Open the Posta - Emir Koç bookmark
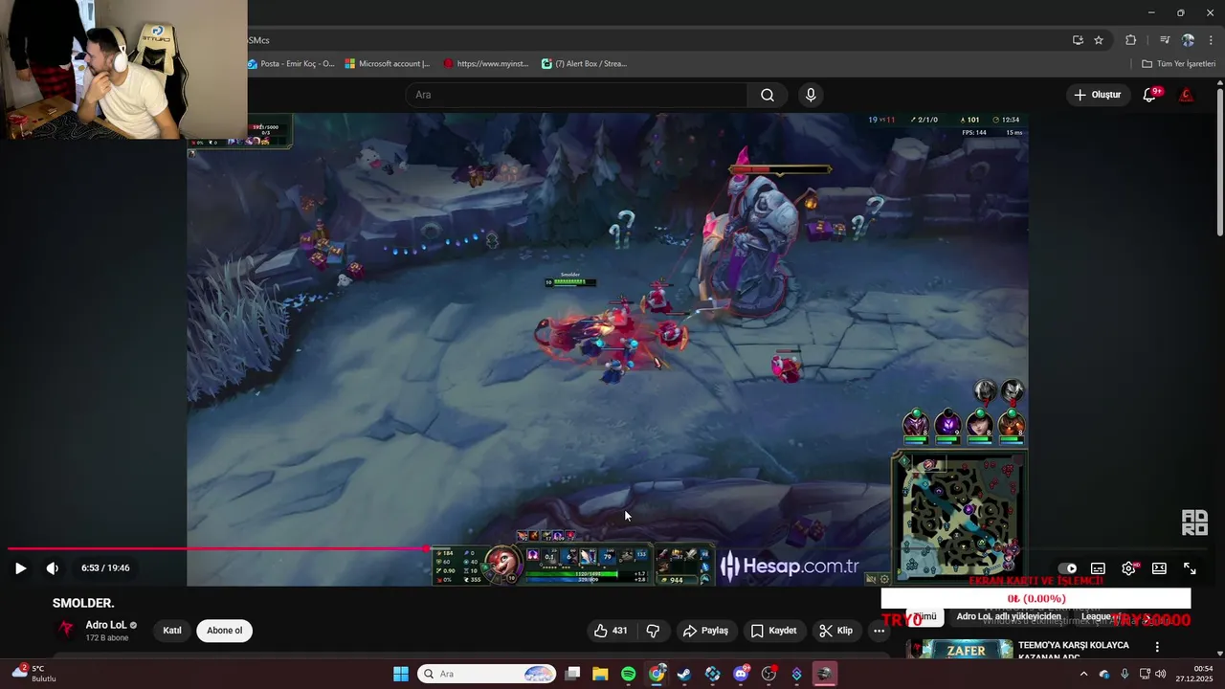1225x689 pixels. (x=291, y=64)
